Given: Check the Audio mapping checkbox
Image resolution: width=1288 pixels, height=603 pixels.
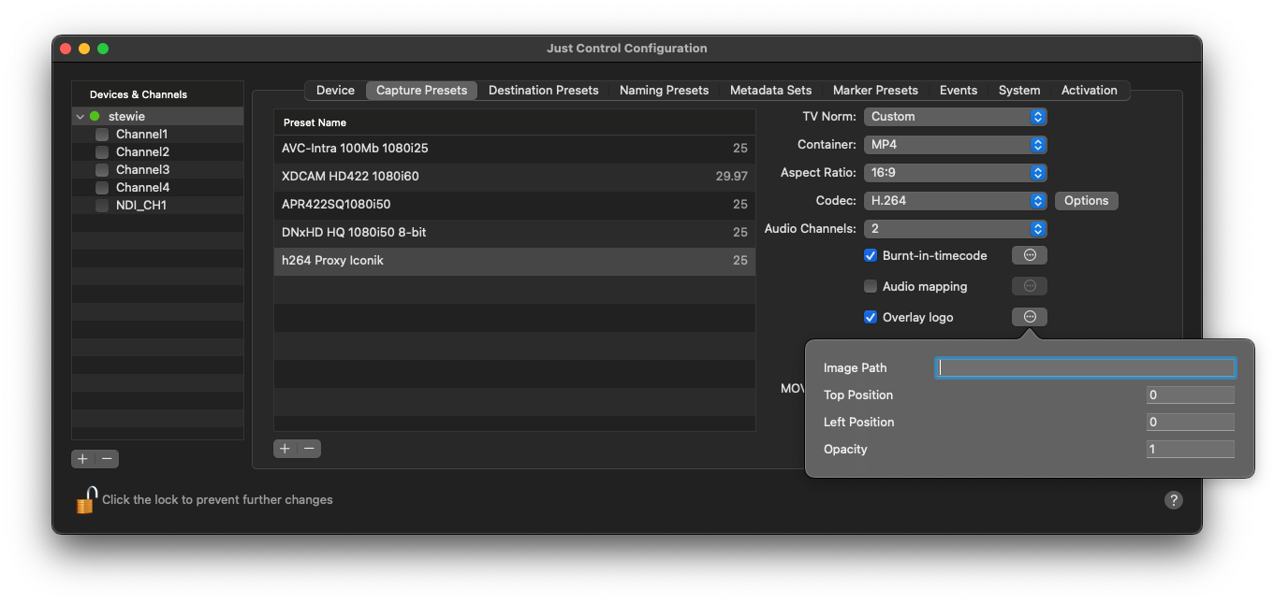Looking at the screenshot, I should click(x=871, y=286).
